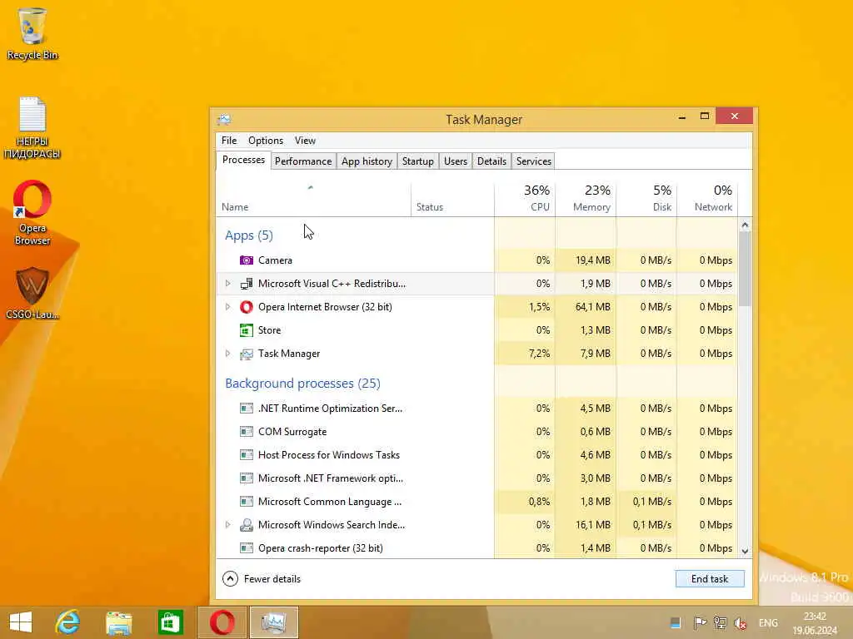This screenshot has width=853, height=639.
Task: Click the muted volume tray icon
Action: coord(741,623)
